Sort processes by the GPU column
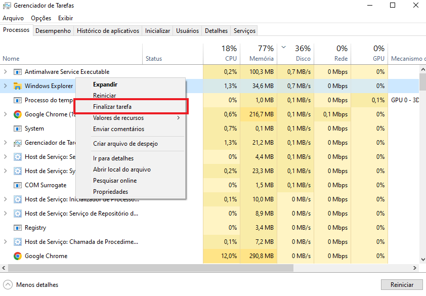 tap(369, 54)
